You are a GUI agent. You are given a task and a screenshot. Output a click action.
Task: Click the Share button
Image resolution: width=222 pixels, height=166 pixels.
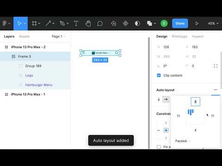(180, 24)
